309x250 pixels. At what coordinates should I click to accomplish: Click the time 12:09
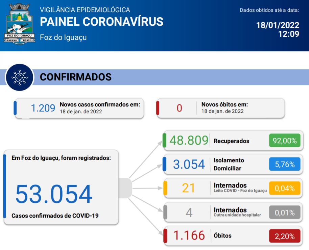tap(289, 34)
